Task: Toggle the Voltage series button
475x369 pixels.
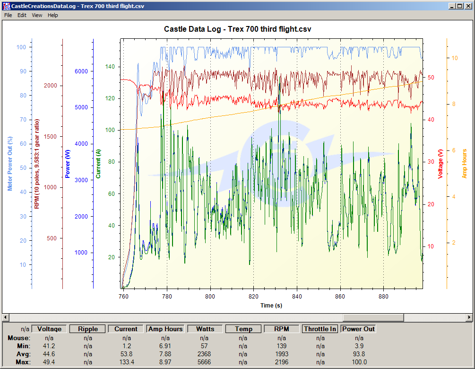Action: [x=49, y=329]
